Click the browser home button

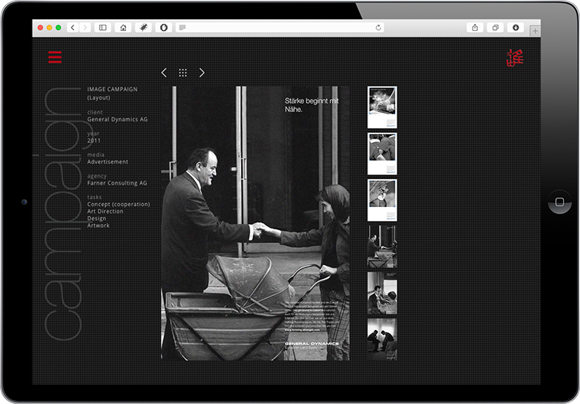point(123,28)
